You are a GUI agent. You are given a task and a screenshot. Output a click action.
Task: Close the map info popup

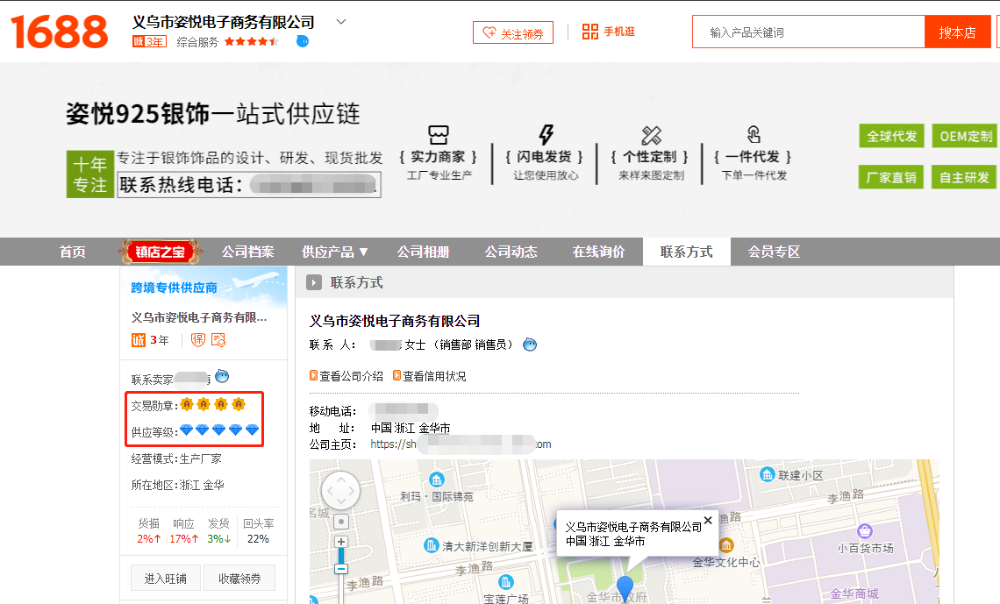(x=708, y=520)
